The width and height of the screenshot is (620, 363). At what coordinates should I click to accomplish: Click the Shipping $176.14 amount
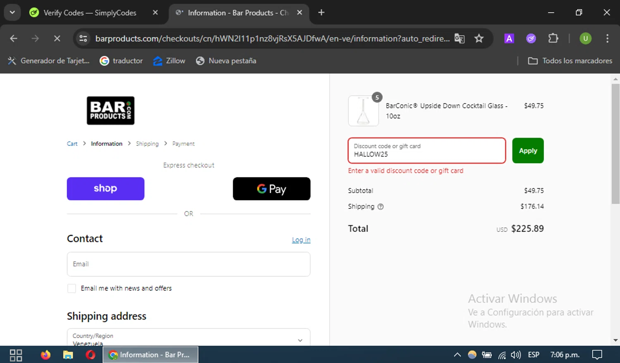[532, 206]
